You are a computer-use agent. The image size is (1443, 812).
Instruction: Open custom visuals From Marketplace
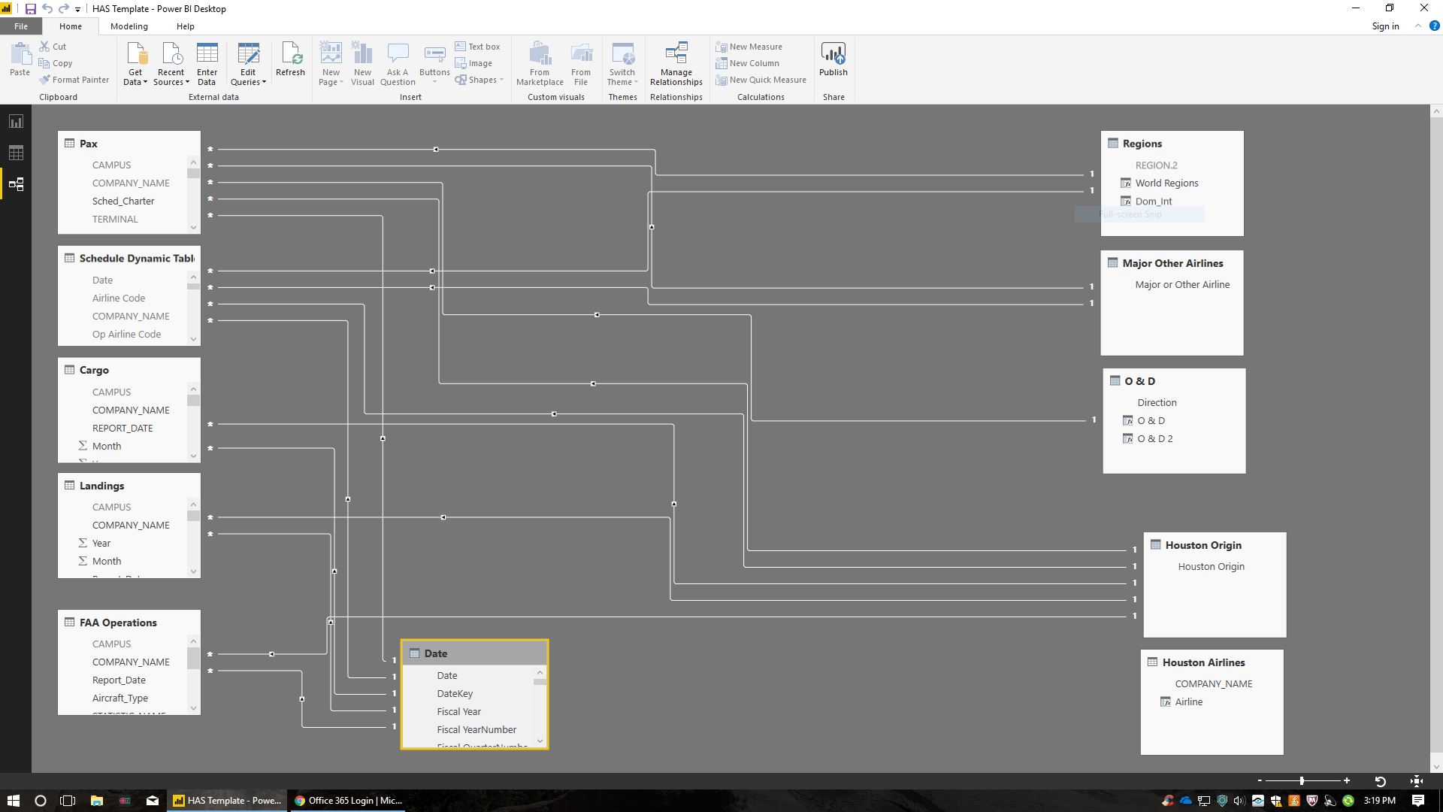coord(540,64)
